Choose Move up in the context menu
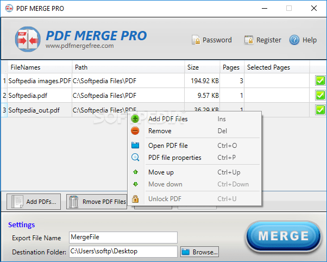Image resolution: width=327 pixels, height=262 pixels. (x=194, y=172)
